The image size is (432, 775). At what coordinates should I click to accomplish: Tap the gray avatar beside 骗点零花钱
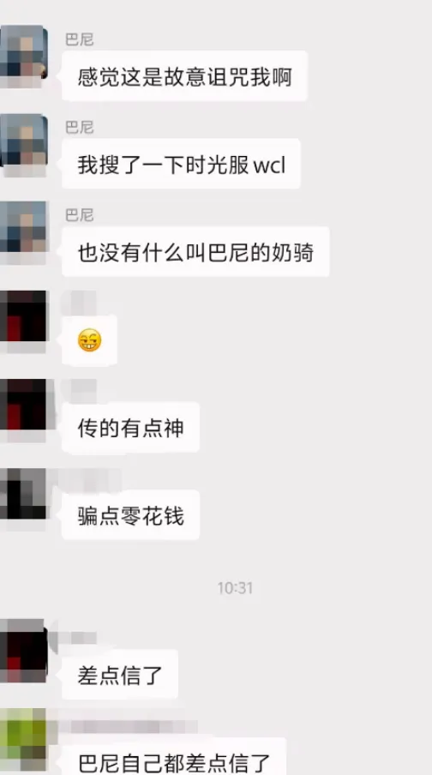click(23, 493)
